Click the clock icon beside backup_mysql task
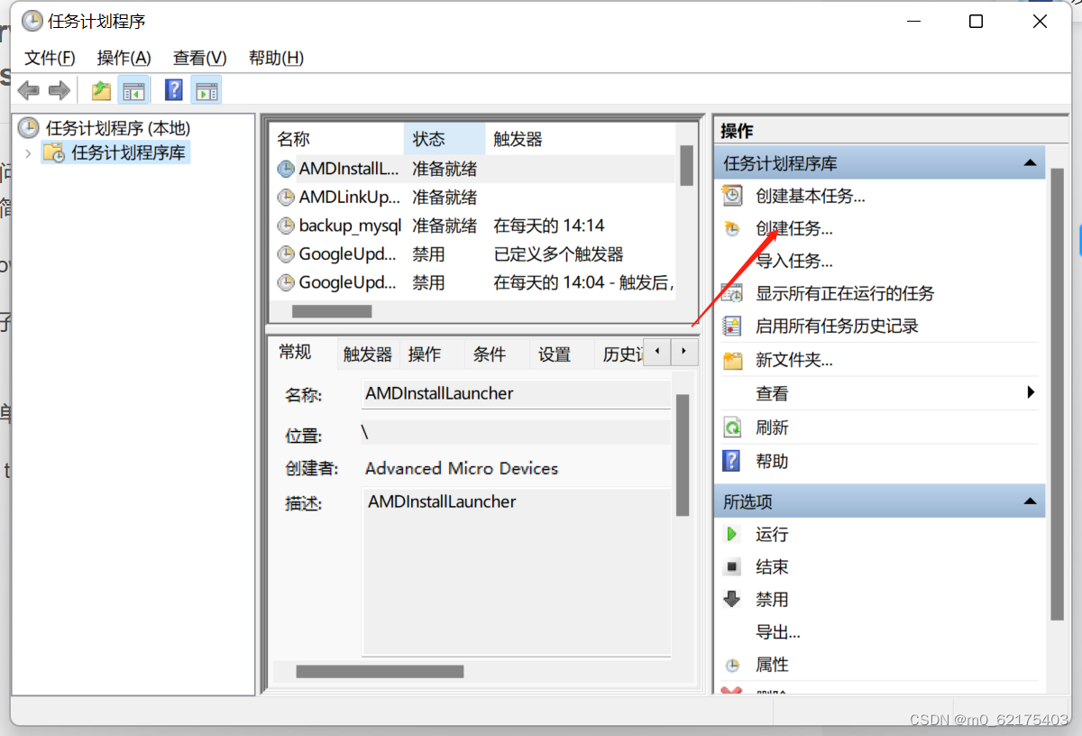The width and height of the screenshot is (1082, 736). [x=286, y=225]
